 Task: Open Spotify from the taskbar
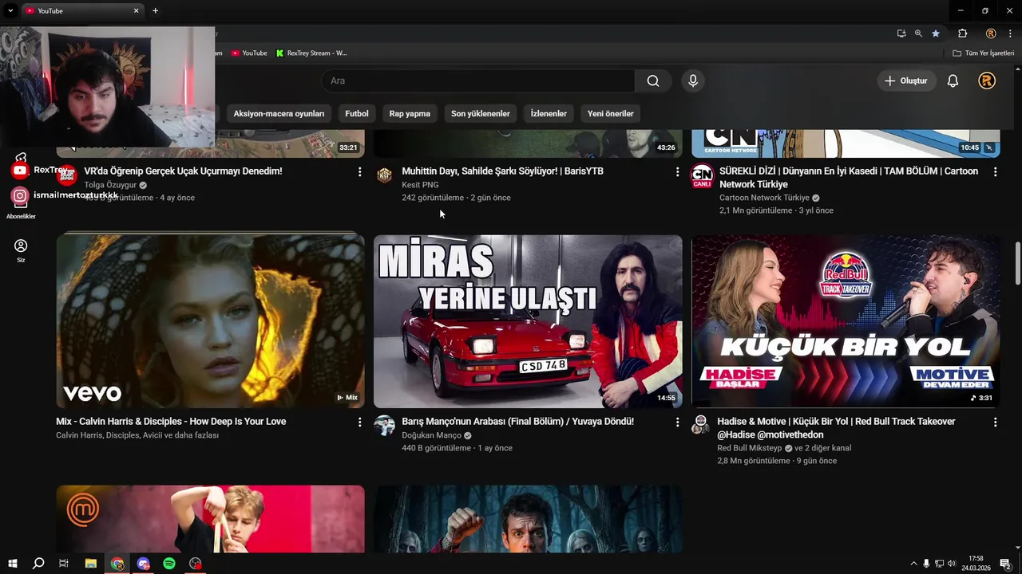[x=169, y=564]
